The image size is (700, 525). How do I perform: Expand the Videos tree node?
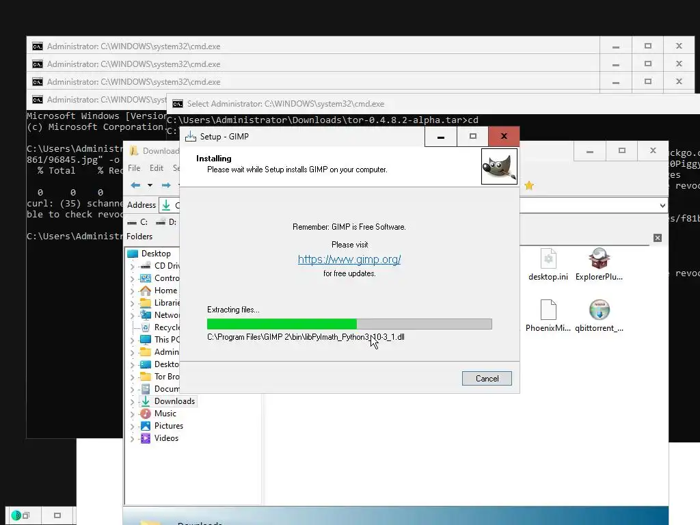pyautogui.click(x=132, y=439)
